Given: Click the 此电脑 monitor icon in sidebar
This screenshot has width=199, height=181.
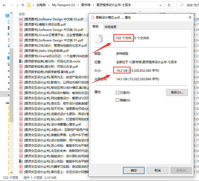Looking at the screenshot, I should click(x=8, y=16).
